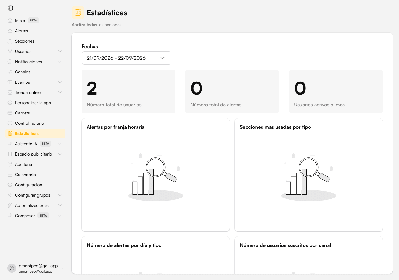This screenshot has height=280, width=399.
Task: Click the Número total de alertas card
Action: pyautogui.click(x=232, y=91)
